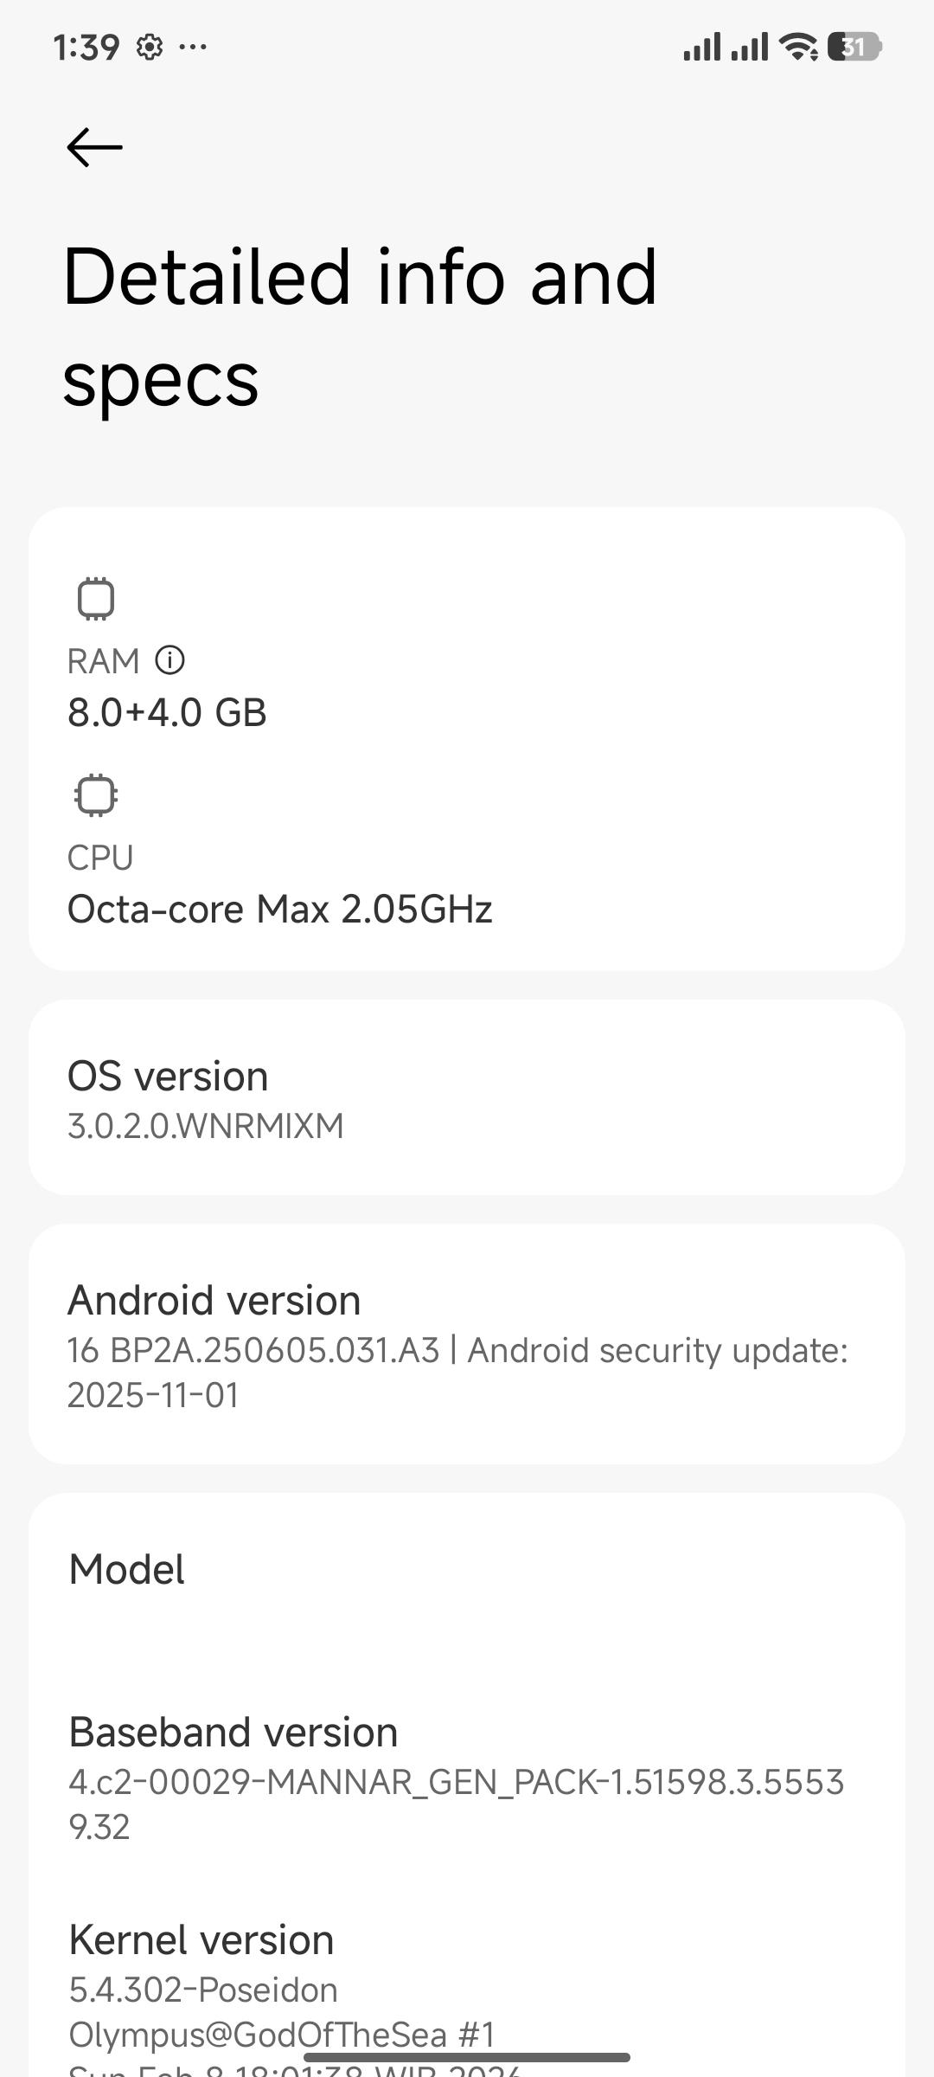The width and height of the screenshot is (934, 2077).
Task: Tap the bottom navigation gesture bar
Action: click(467, 2057)
